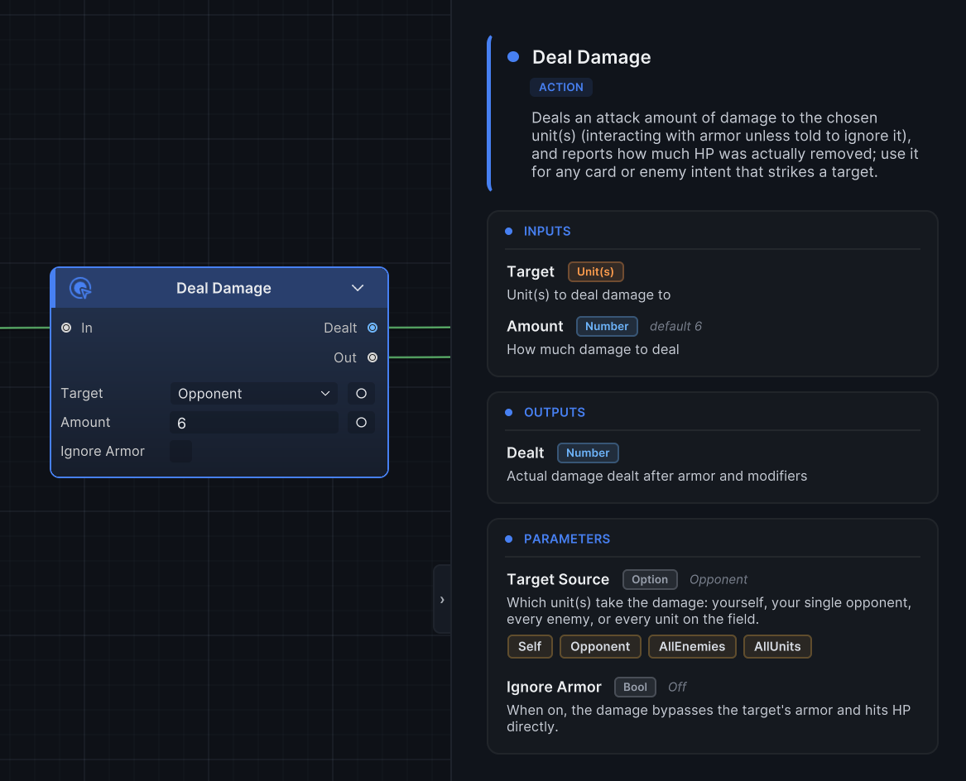Click the Dealt output port
The width and height of the screenshot is (966, 781).
[372, 328]
